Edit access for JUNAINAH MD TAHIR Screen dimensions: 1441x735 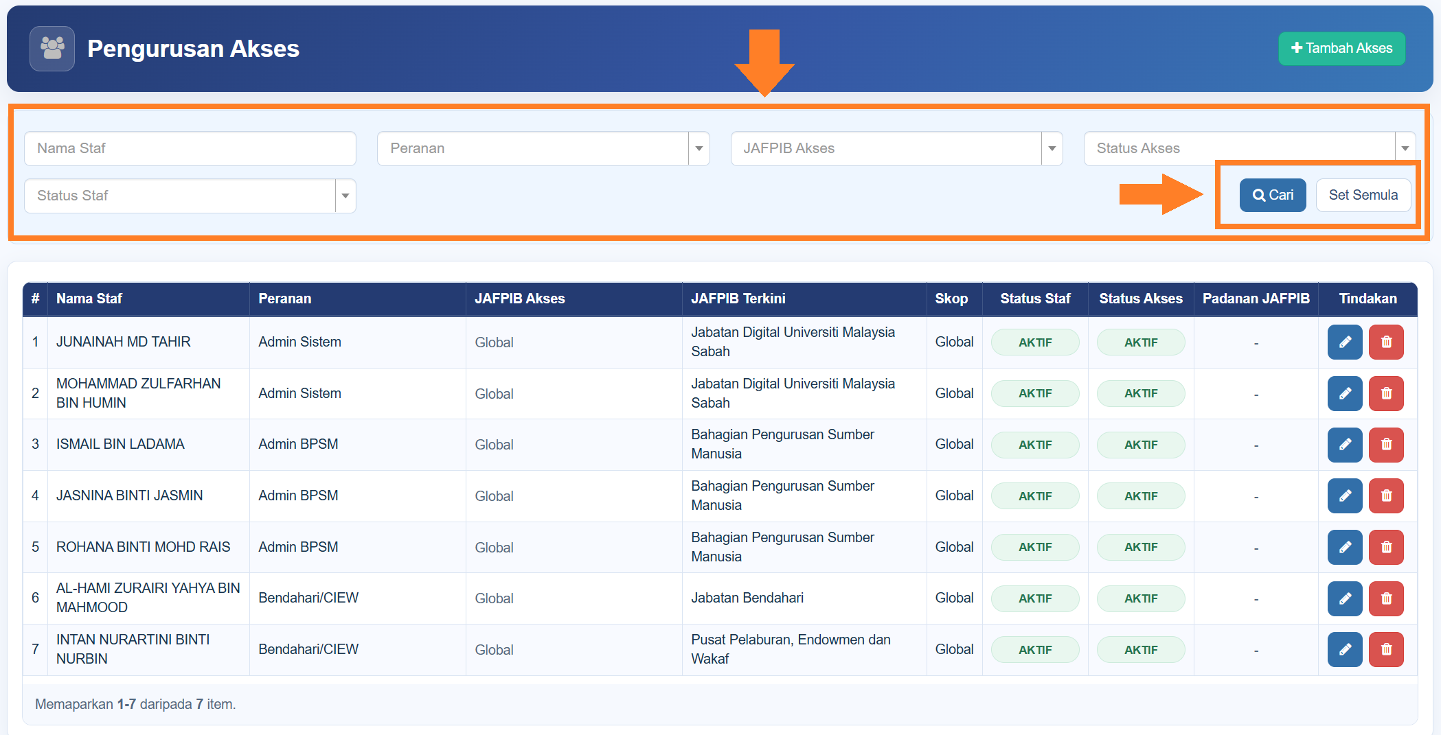coord(1344,342)
